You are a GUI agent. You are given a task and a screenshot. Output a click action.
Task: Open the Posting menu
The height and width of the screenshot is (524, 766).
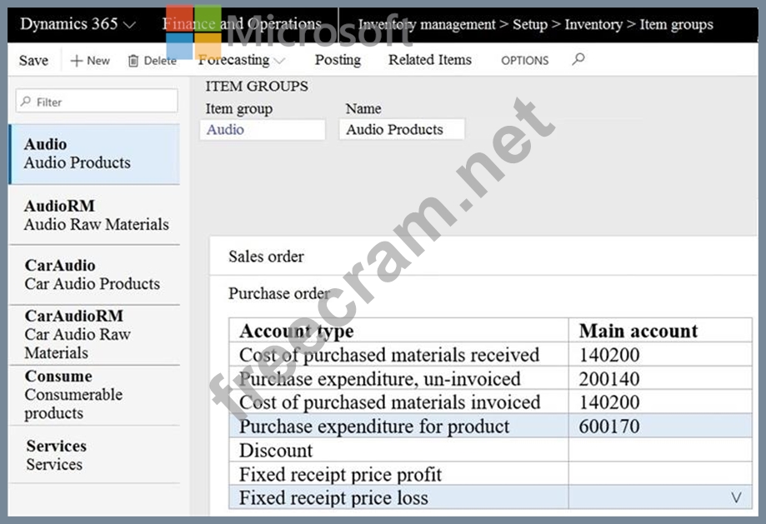click(338, 60)
